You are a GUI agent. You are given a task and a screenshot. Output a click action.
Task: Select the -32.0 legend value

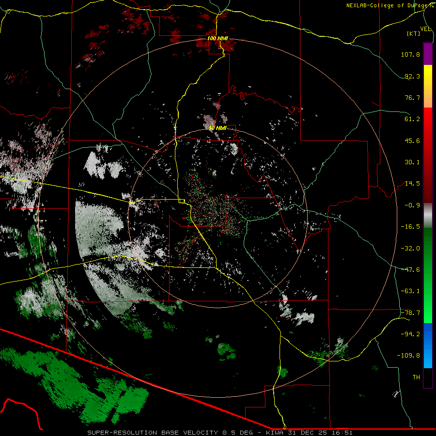tap(410, 249)
